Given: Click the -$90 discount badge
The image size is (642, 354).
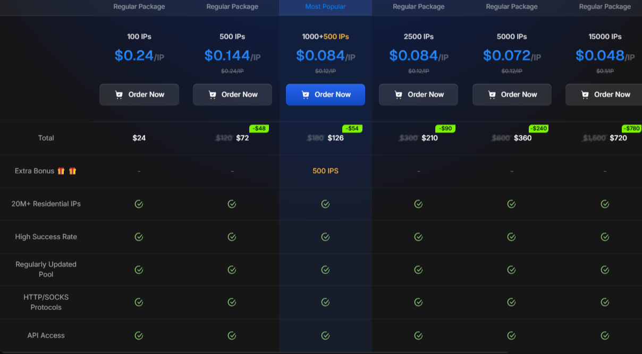Looking at the screenshot, I should pyautogui.click(x=445, y=128).
